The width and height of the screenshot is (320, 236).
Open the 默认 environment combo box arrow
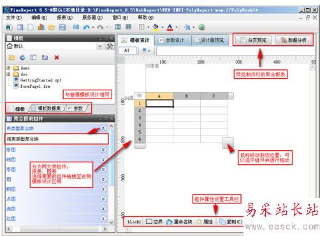tap(99, 46)
